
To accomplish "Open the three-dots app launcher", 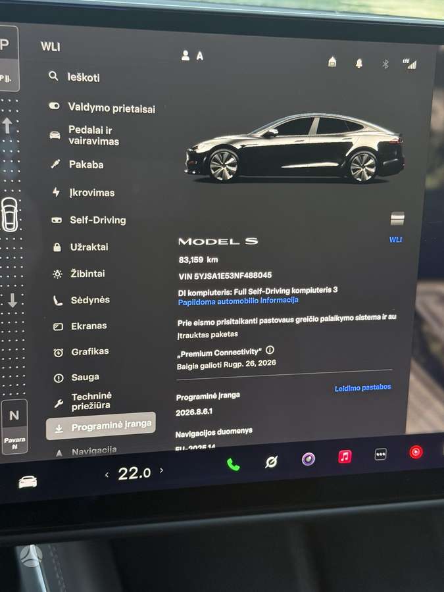I will click(380, 454).
